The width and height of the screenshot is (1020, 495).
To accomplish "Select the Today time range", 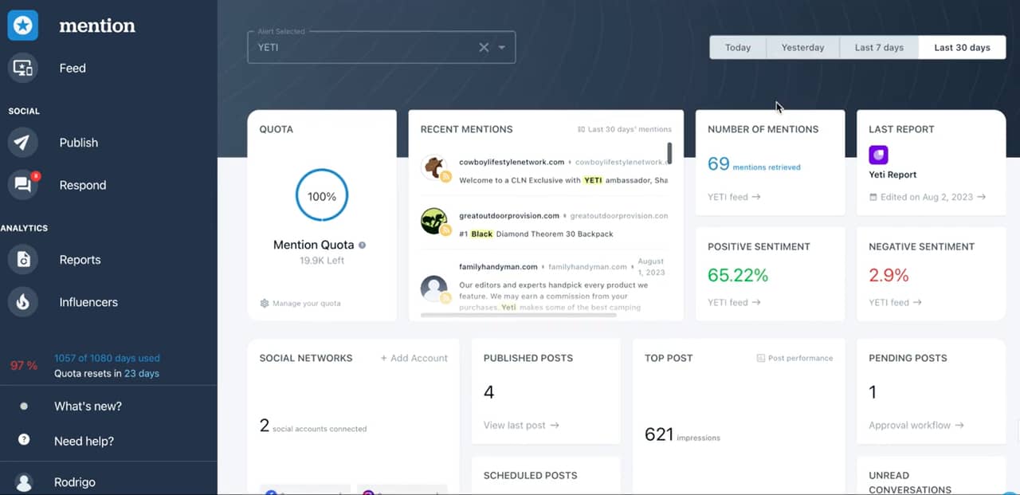I will (738, 48).
